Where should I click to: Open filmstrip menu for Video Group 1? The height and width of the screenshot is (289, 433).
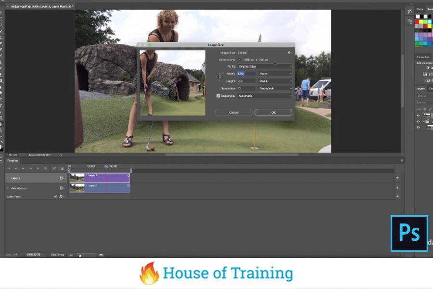[62, 188]
